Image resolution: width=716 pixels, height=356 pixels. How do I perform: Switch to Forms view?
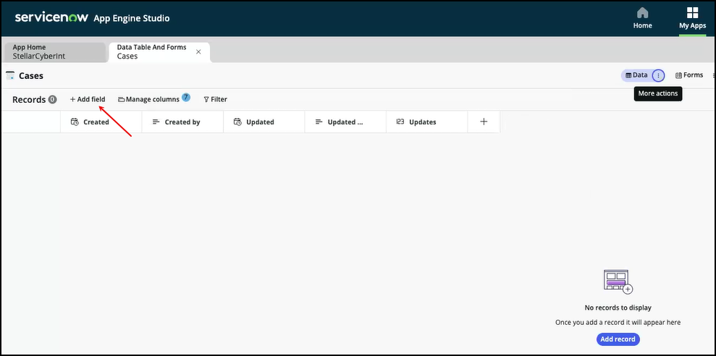click(x=688, y=75)
